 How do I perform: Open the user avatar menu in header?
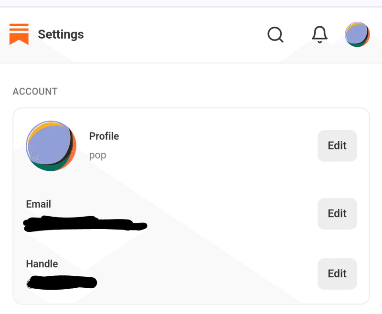tap(357, 34)
